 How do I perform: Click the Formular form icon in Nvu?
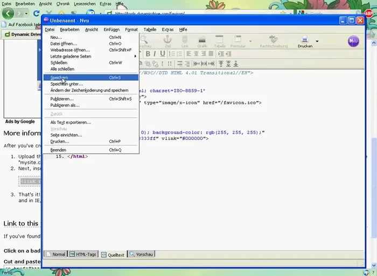(x=238, y=41)
